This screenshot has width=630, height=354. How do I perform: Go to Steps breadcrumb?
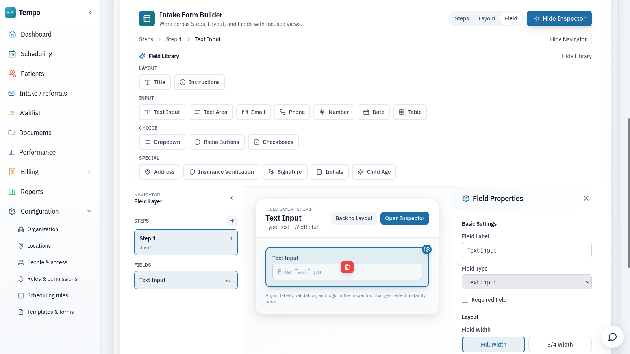point(146,39)
